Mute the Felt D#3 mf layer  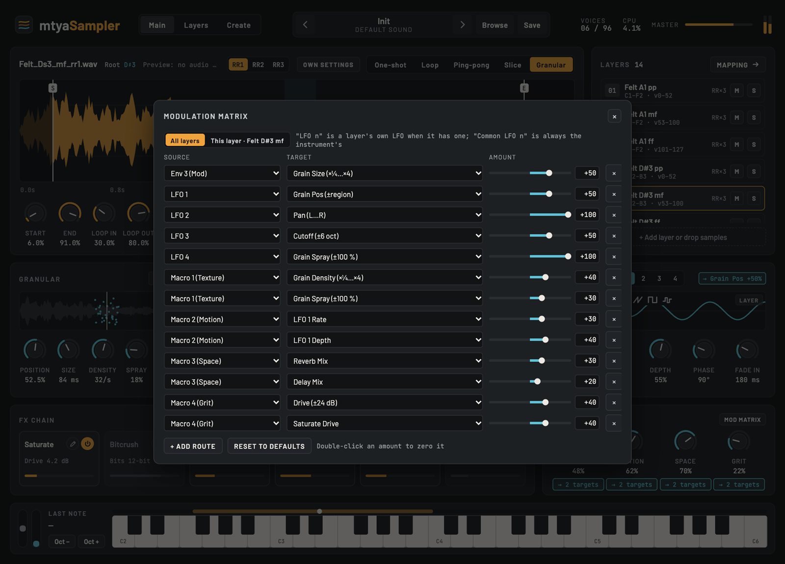736,199
